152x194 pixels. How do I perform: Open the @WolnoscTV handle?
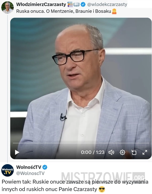30,173
